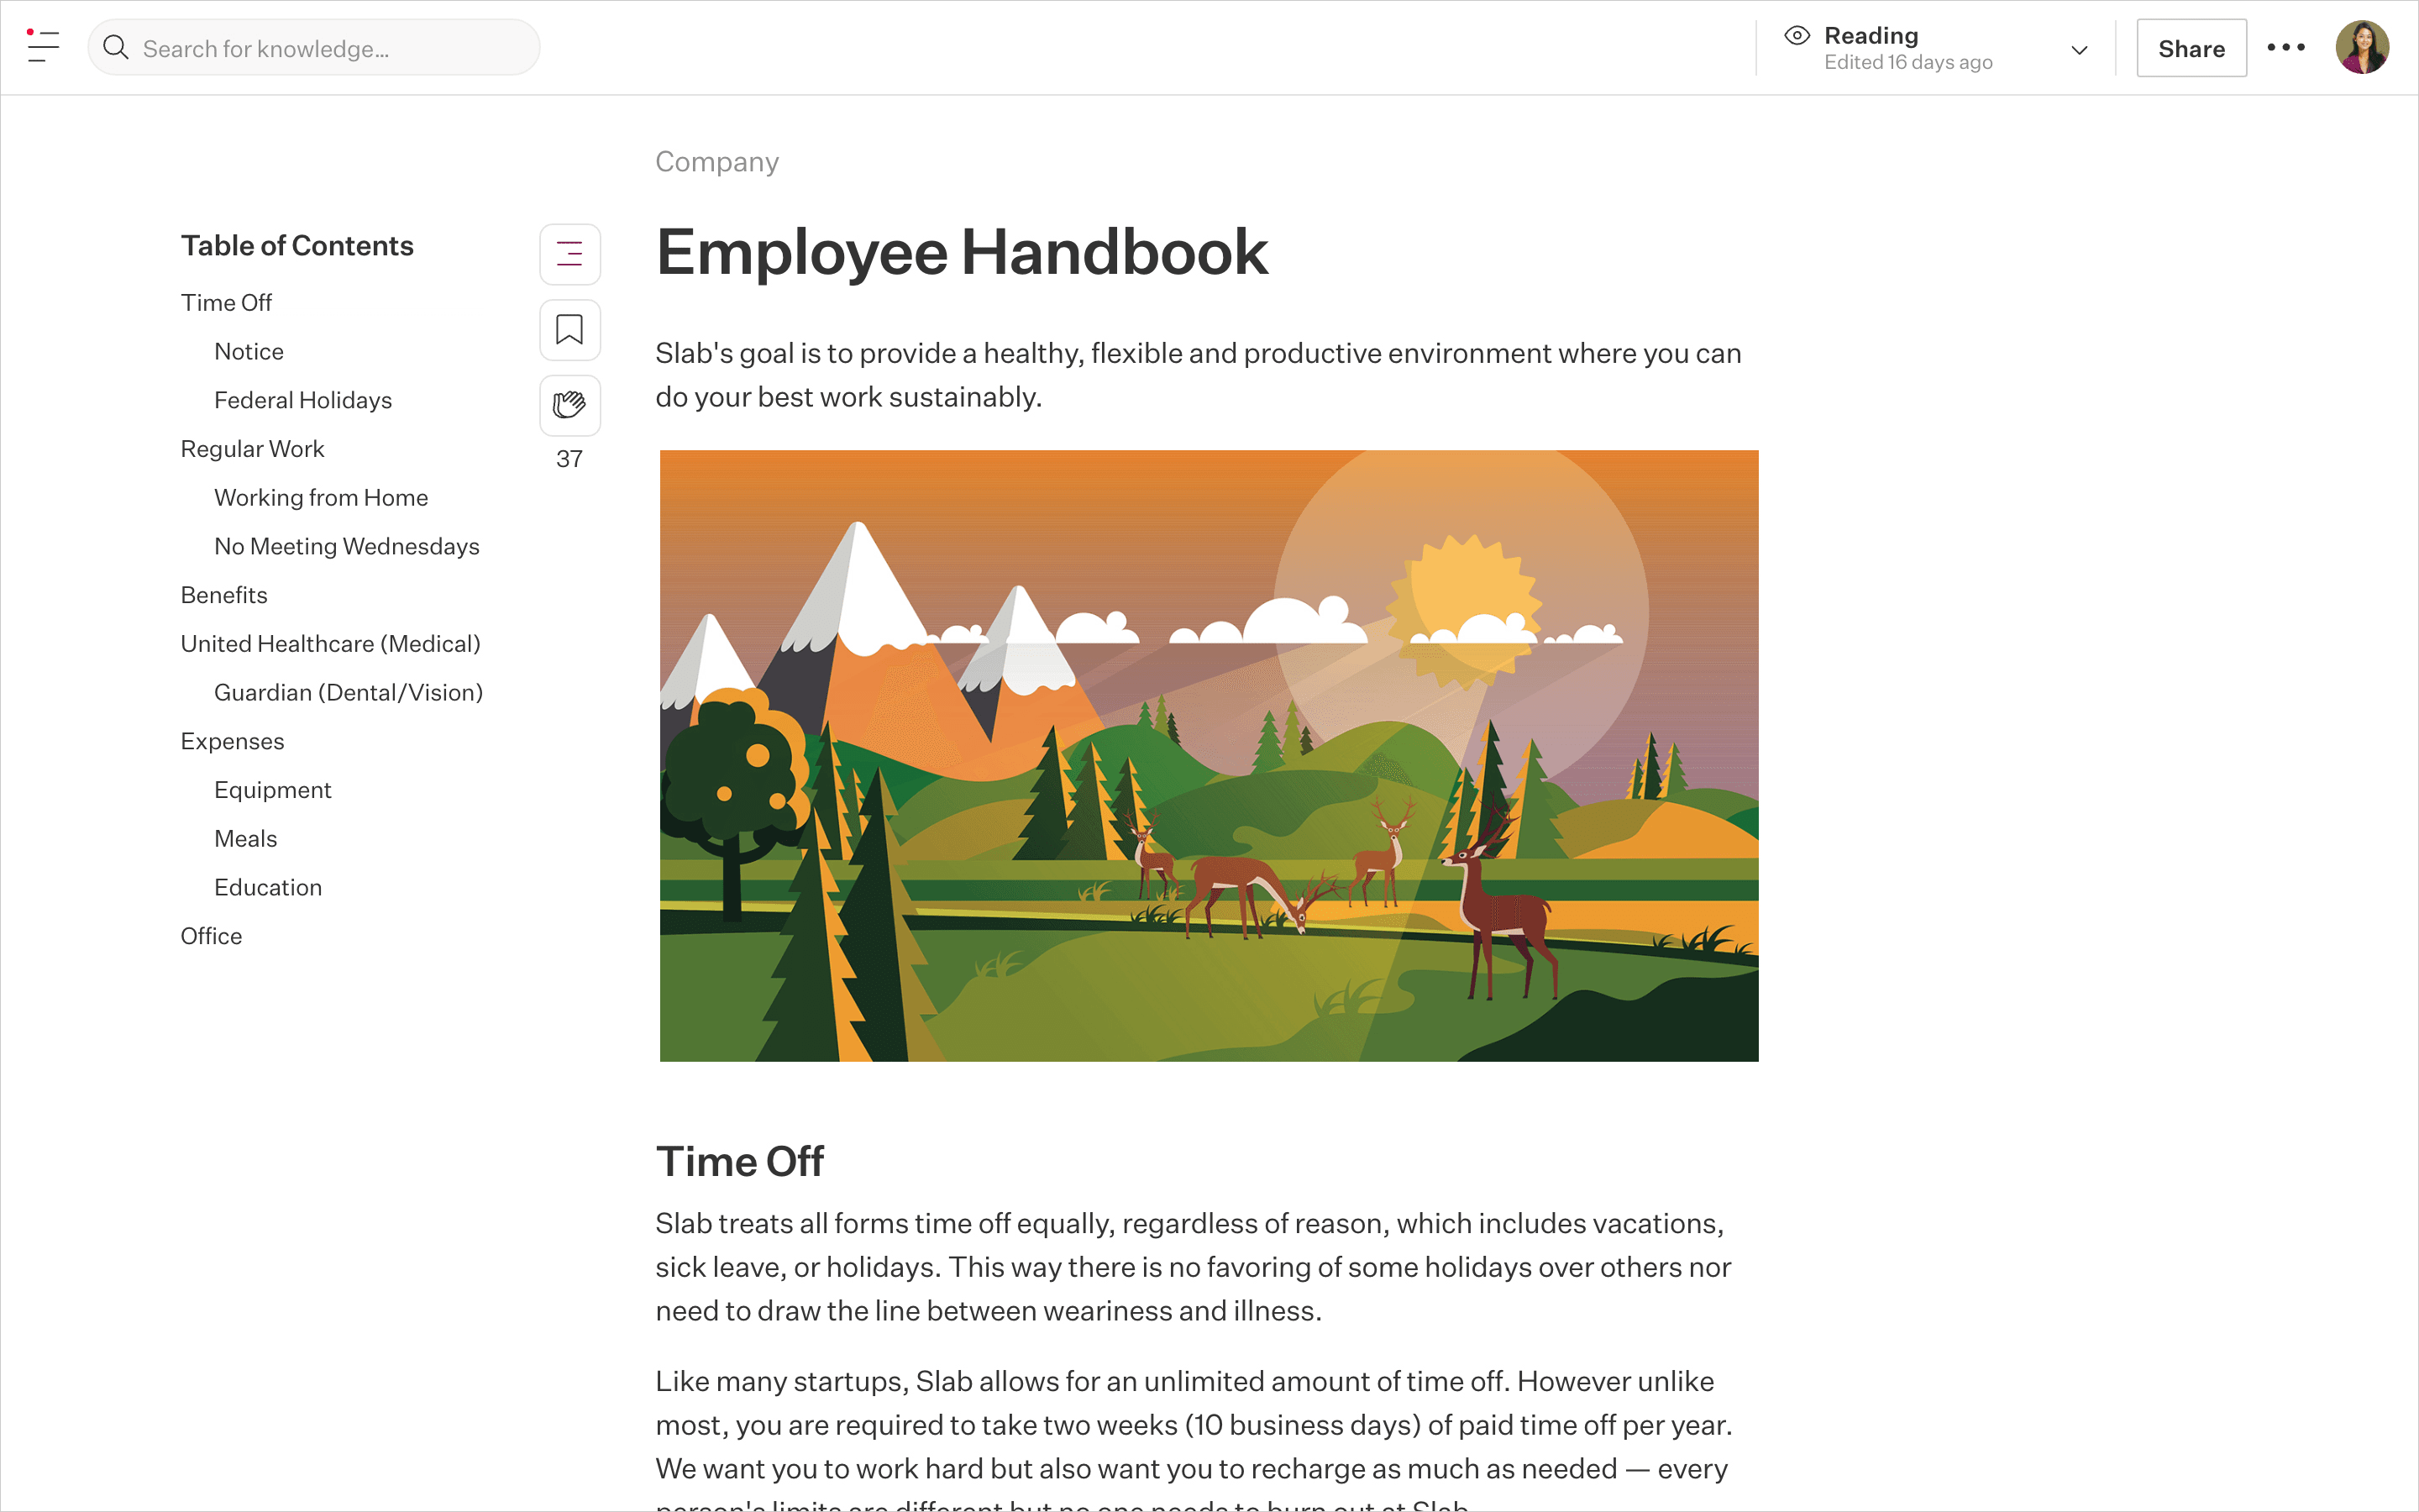The width and height of the screenshot is (2419, 1512).
Task: Bookmark this post with the bookmark icon
Action: (569, 330)
